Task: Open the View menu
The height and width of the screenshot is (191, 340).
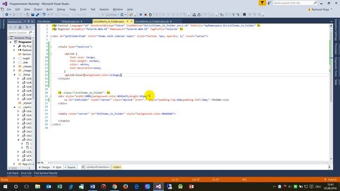Action: coord(27,10)
